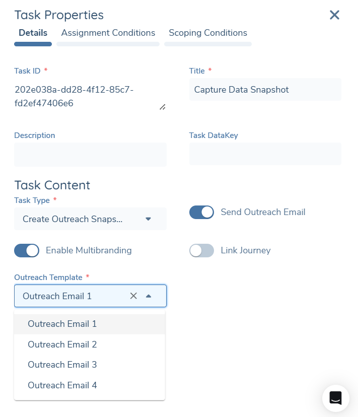Enable the Link Journey toggle

[201, 250]
